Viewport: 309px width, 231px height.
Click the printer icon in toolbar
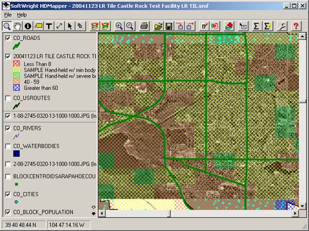(x=144, y=26)
